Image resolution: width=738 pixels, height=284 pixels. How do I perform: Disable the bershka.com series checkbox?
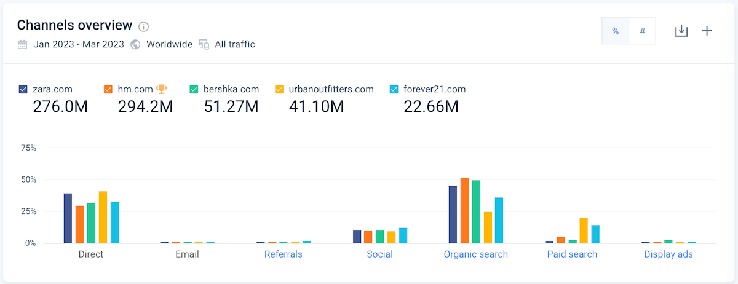pyautogui.click(x=194, y=89)
